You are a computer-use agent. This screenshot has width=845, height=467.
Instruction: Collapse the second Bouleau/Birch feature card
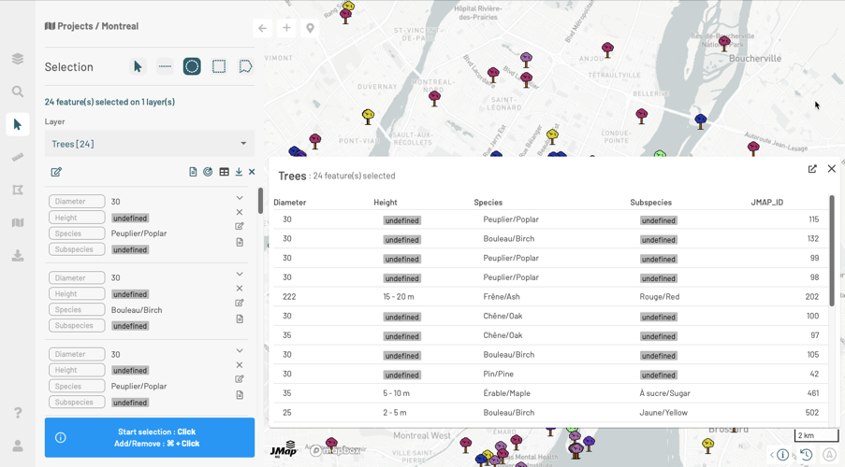240,275
